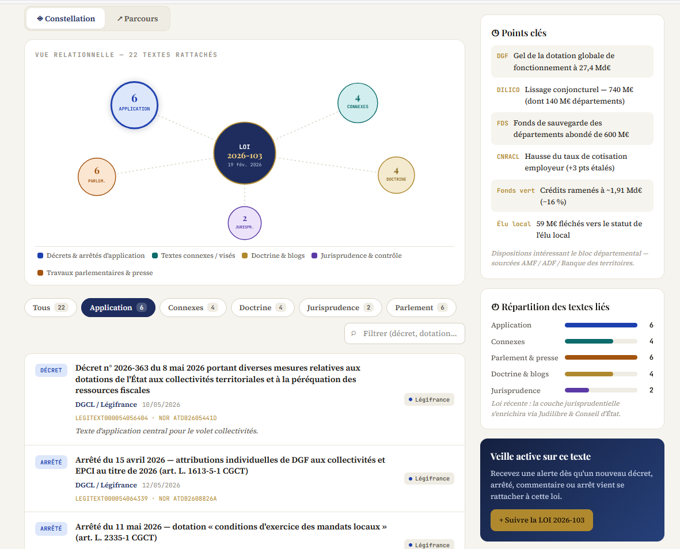Select the Parlement filter chip
Screen dimensions: 680x549
tap(421, 308)
